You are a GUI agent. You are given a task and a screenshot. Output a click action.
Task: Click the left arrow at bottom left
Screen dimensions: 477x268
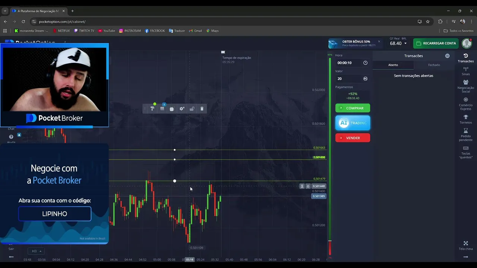click(11, 257)
